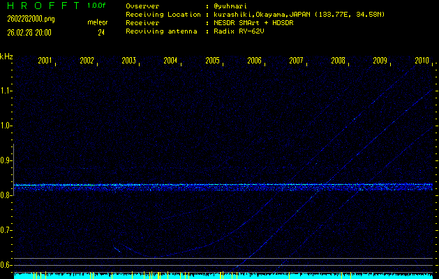Select the meteor count value 24
The width and height of the screenshot is (439, 279).
[x=101, y=32]
